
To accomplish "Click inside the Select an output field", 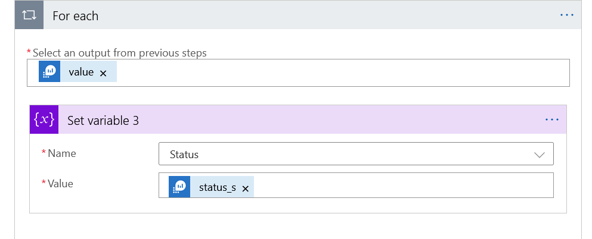I will point(340,73).
